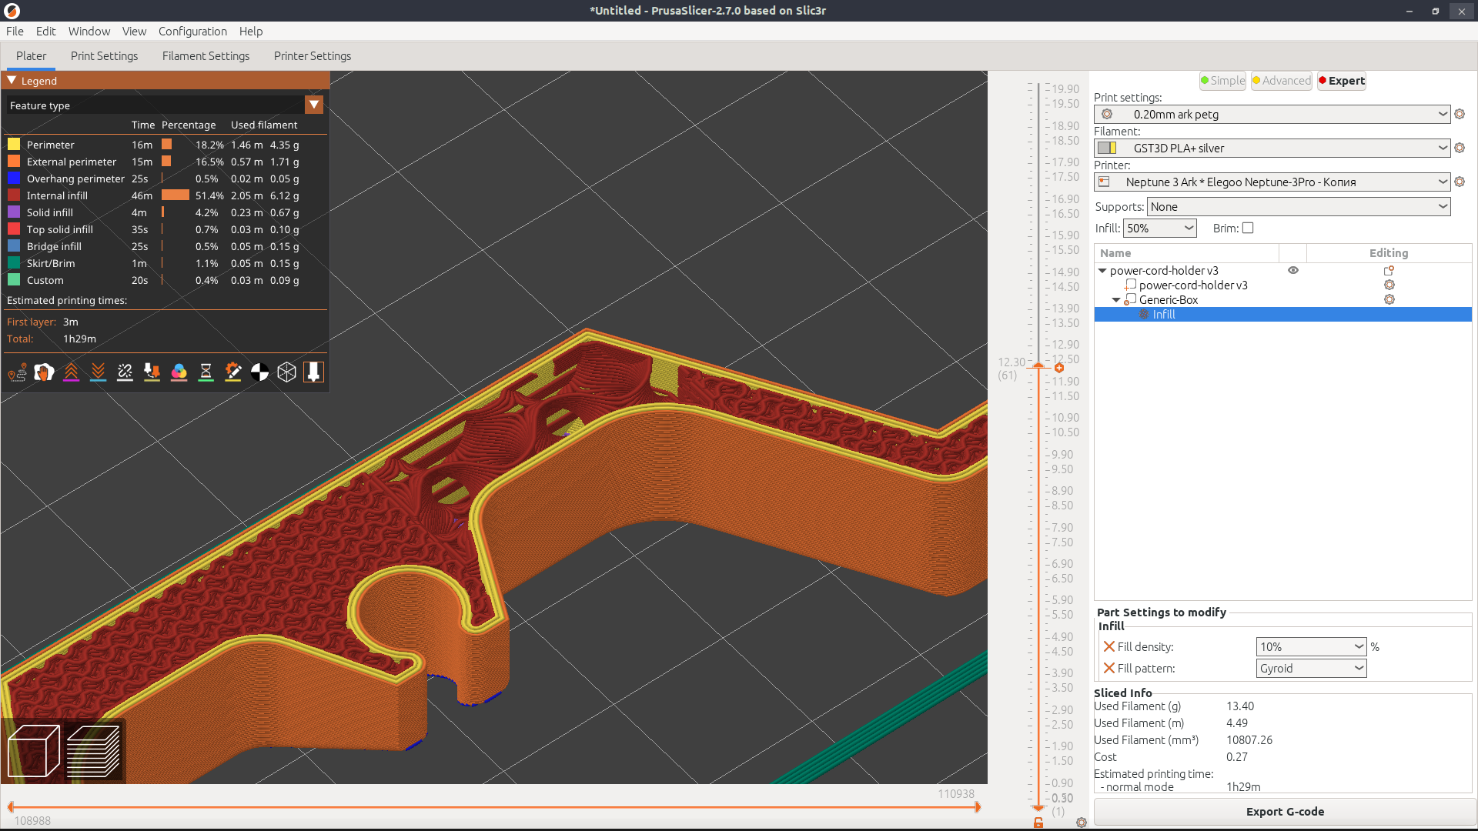The image size is (1478, 831).
Task: Toggle Custom G-codes visibility icon
Action: click(x=232, y=372)
